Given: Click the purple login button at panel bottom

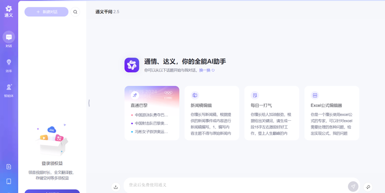Looking at the screenshot, I should coord(52,191).
